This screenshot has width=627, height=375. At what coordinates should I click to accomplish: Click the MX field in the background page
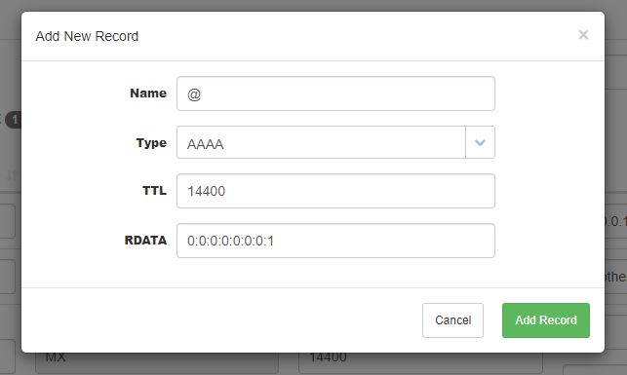157,362
